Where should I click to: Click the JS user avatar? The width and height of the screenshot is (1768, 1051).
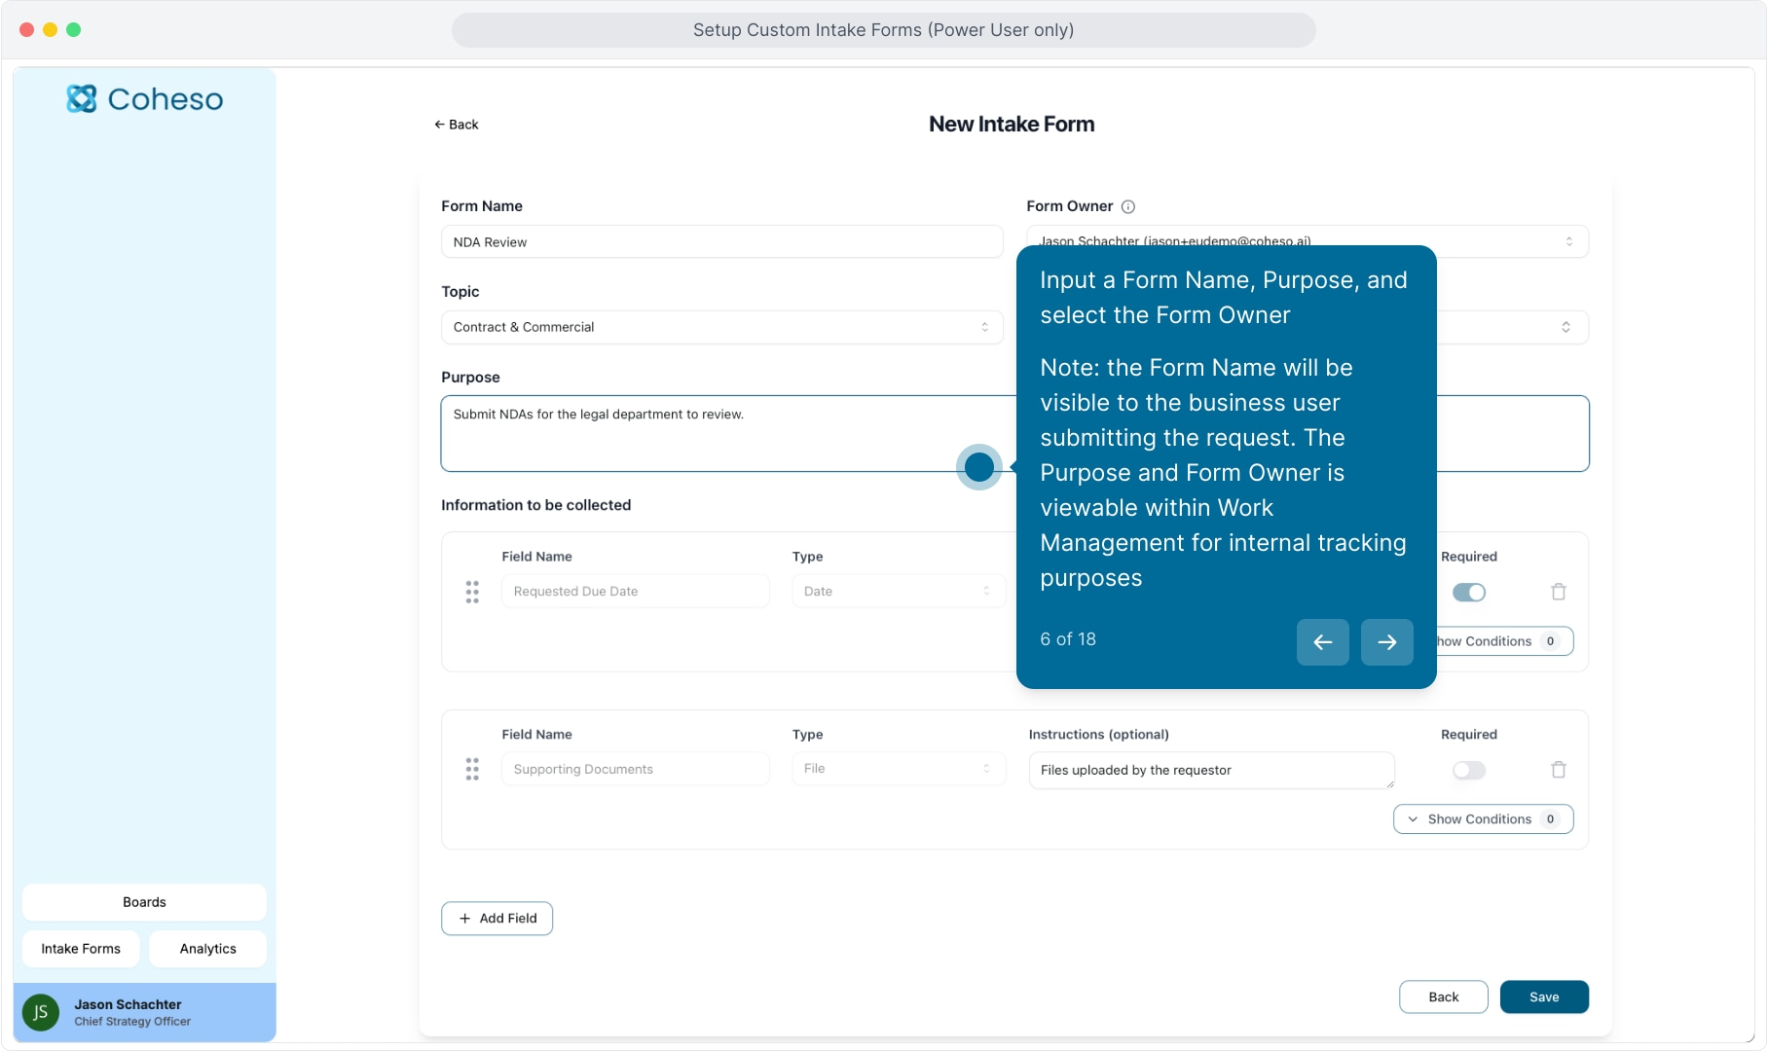41,1012
